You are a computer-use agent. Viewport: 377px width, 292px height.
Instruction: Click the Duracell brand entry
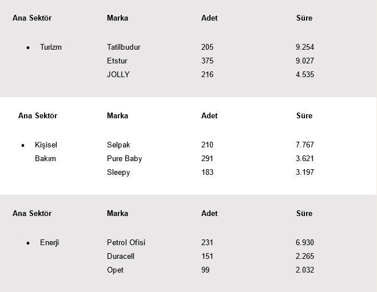pos(121,257)
